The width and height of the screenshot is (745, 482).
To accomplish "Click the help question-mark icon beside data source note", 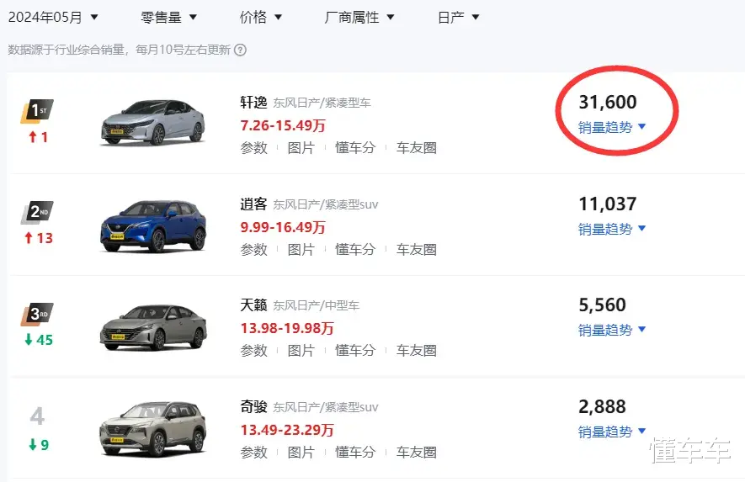I will (x=241, y=50).
